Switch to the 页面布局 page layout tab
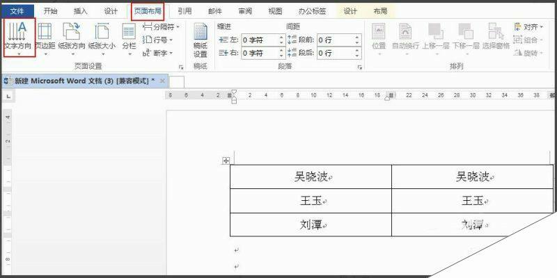The width and height of the screenshot is (557, 278). [148, 11]
